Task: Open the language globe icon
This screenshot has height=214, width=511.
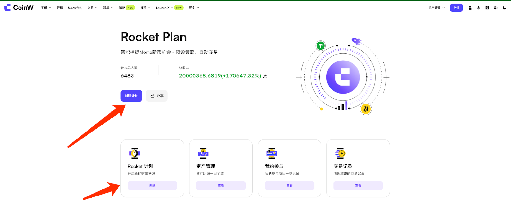Action: 496,8
